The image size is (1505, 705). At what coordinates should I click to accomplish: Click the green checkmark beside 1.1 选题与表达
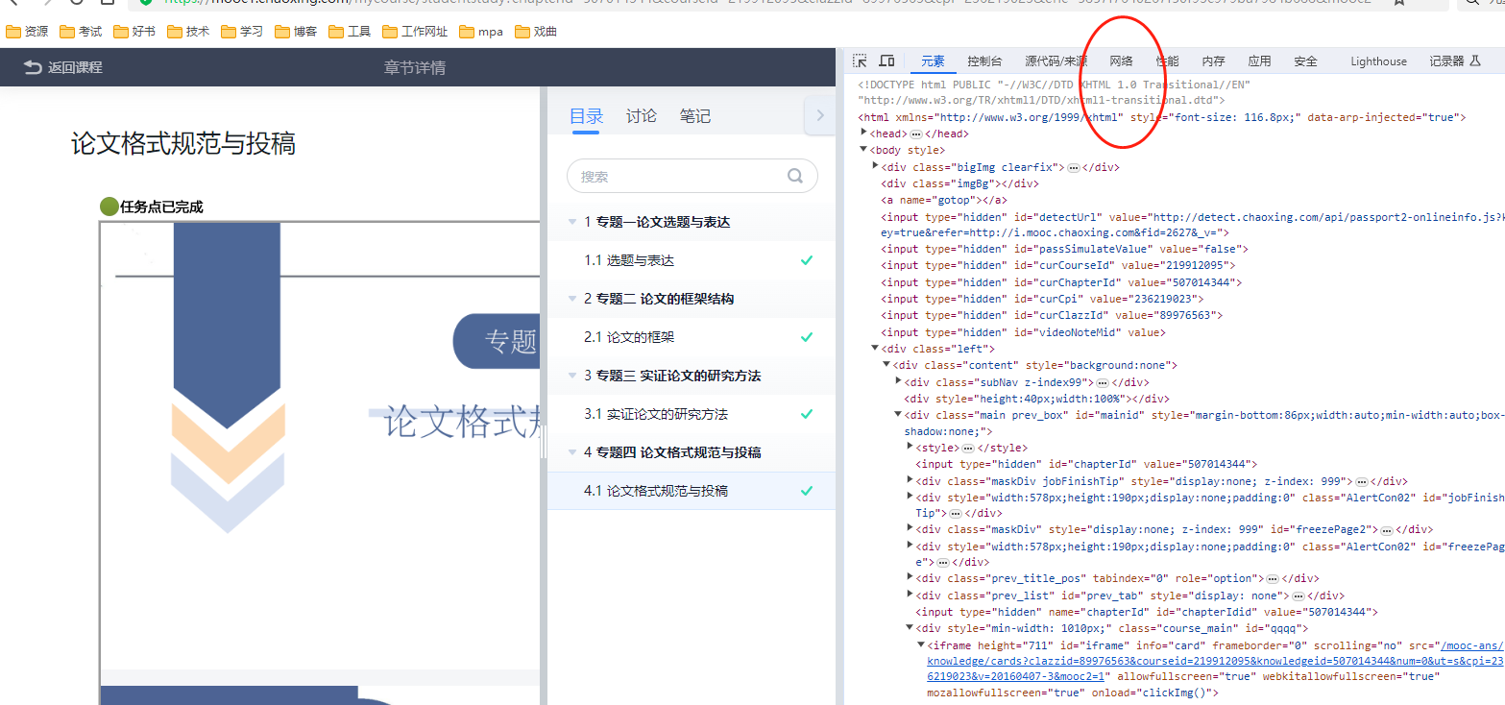pos(807,260)
